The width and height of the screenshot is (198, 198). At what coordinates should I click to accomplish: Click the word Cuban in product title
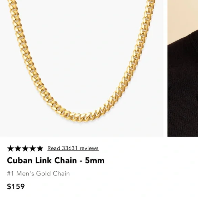(19, 160)
